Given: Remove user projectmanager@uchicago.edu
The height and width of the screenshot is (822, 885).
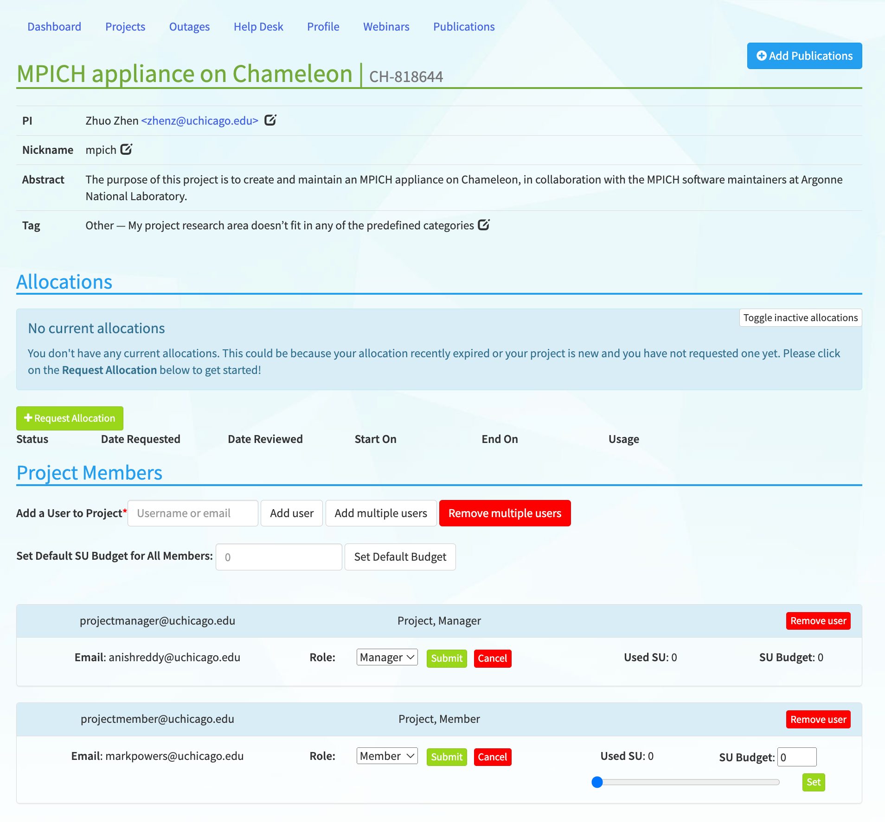Looking at the screenshot, I should click(x=818, y=621).
